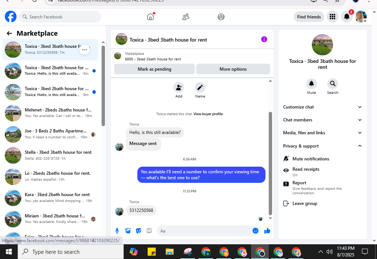Open the Friends icon in top navigation

[x=186, y=17]
